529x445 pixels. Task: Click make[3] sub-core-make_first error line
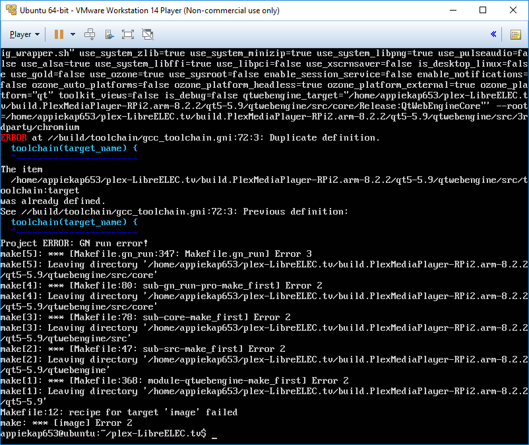[145, 318]
